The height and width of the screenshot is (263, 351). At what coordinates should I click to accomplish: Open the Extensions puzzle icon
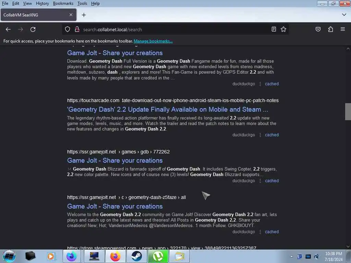330,29
